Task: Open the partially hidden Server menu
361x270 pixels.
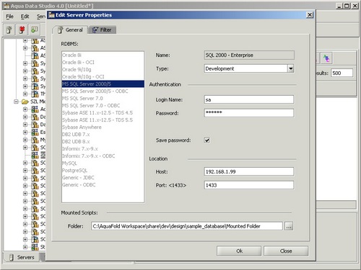Action: 40,17
